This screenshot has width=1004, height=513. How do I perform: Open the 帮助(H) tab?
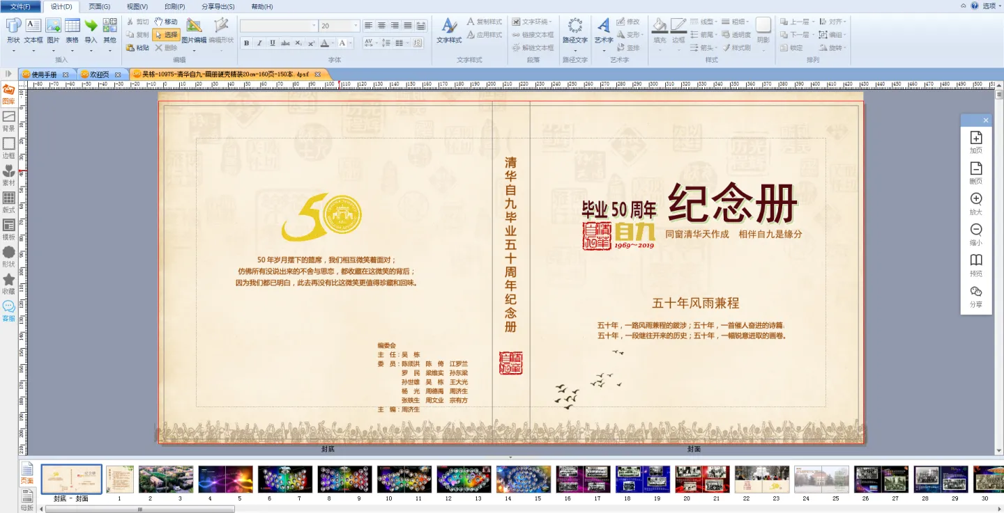[x=262, y=6]
